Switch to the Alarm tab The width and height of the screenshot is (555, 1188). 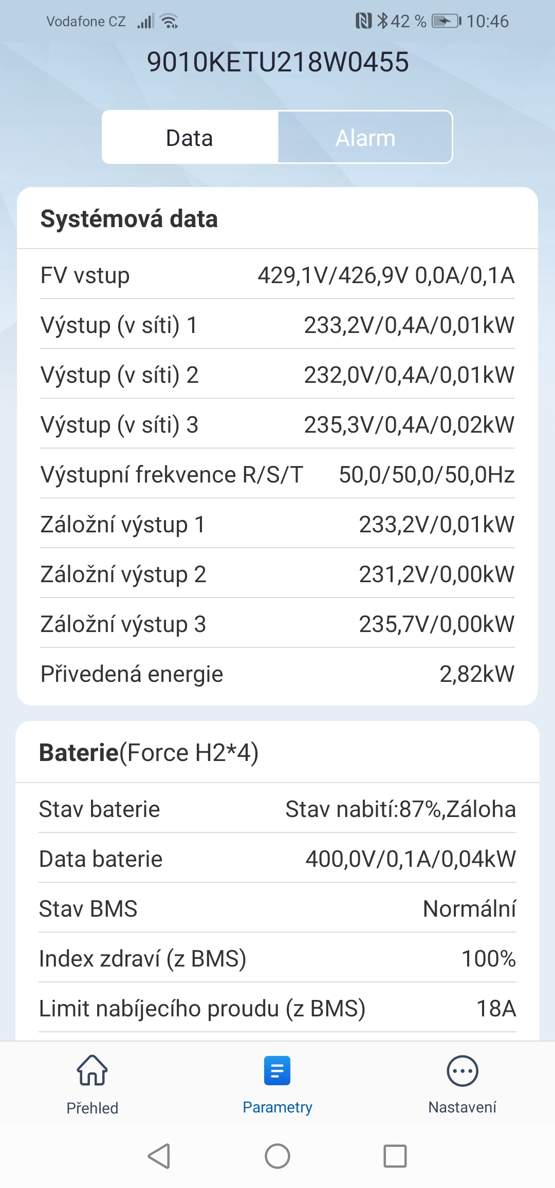pos(365,138)
